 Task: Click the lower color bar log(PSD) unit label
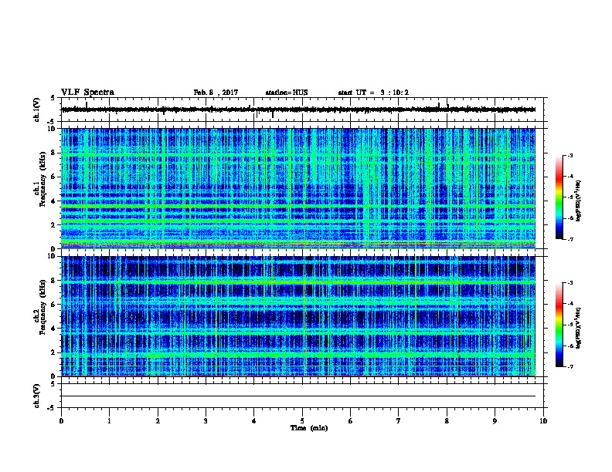[x=578, y=328]
